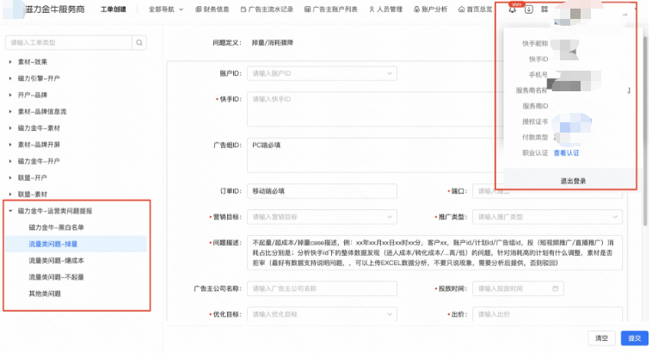The image size is (652, 353).
Task: Open the 财务信息 menu item
Action: pos(212,9)
